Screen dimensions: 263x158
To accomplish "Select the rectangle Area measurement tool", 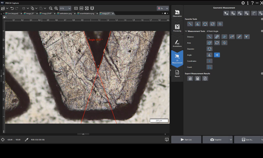I will 217,43.
